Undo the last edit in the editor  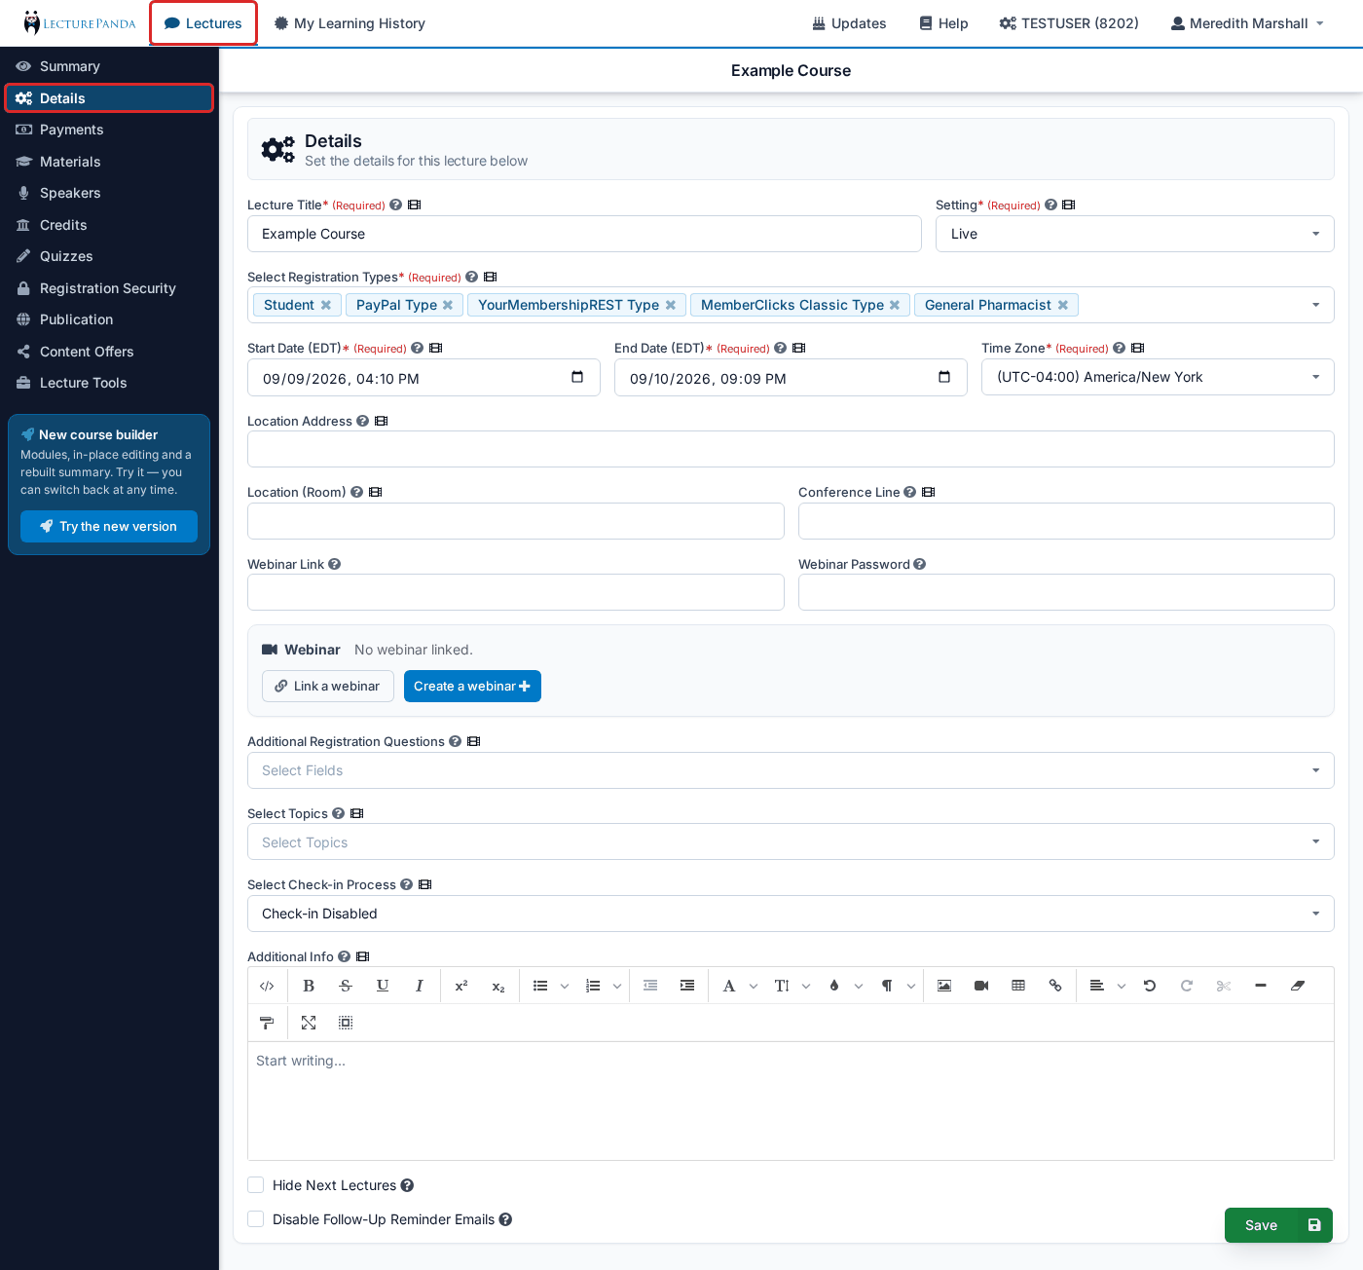[x=1150, y=986]
